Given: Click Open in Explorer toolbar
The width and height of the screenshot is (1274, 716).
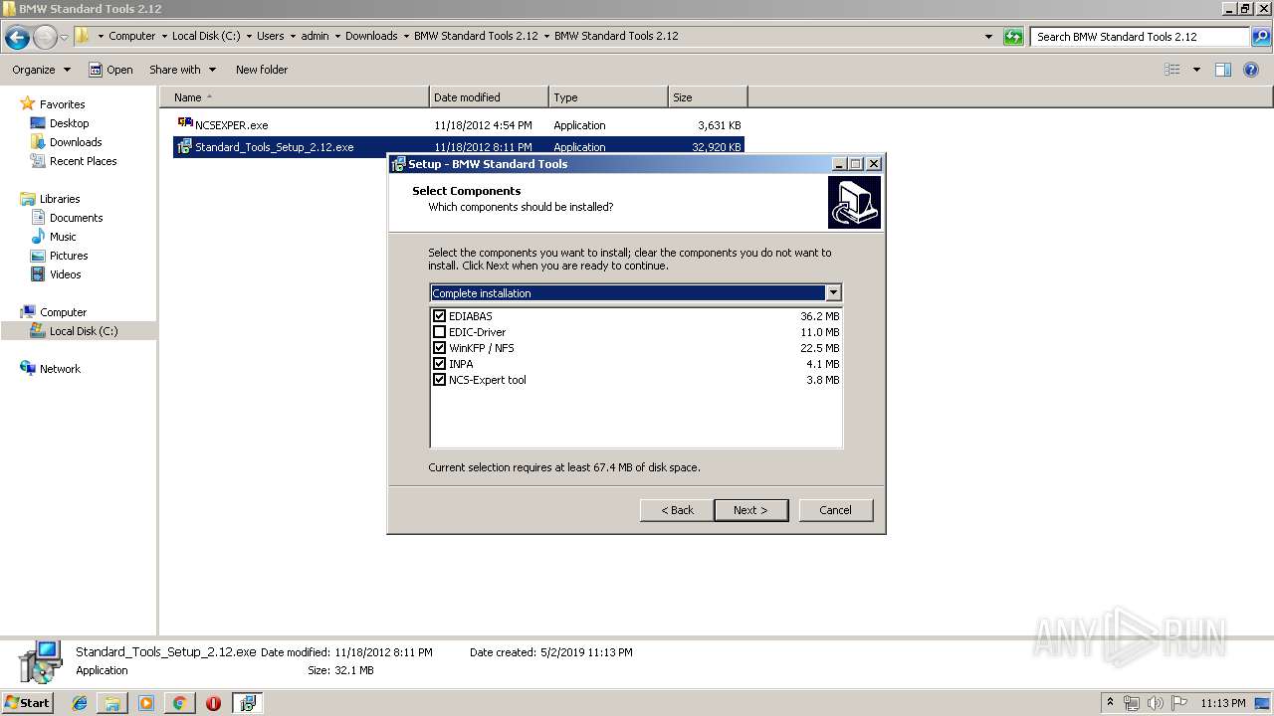Looking at the screenshot, I should 110,70.
